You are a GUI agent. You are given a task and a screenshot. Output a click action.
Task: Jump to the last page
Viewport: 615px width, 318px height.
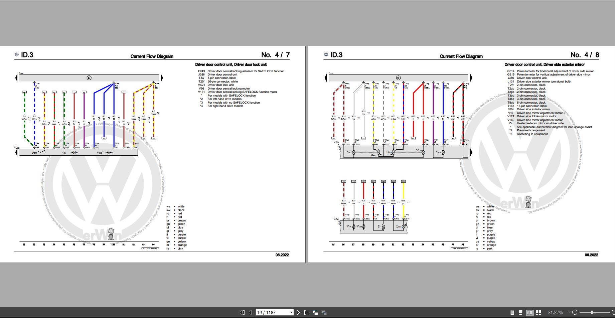point(306,313)
